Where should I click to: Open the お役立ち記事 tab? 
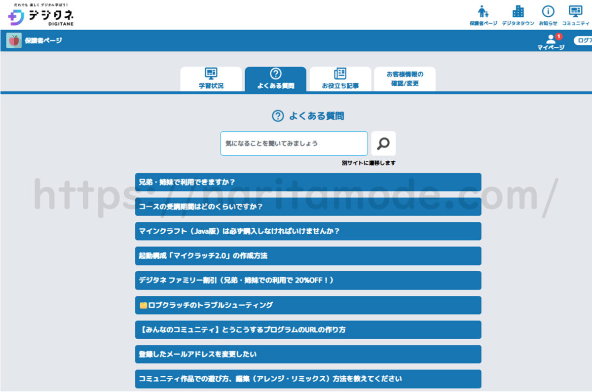tap(340, 79)
